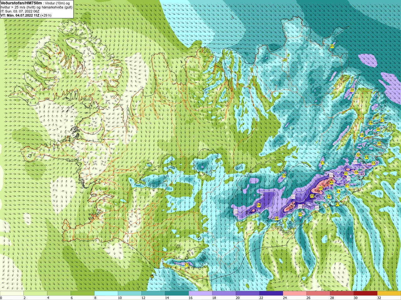Select the 'hviður > 25 m/s' description line

36,7
